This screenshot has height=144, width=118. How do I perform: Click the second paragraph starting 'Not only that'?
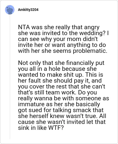(63, 95)
